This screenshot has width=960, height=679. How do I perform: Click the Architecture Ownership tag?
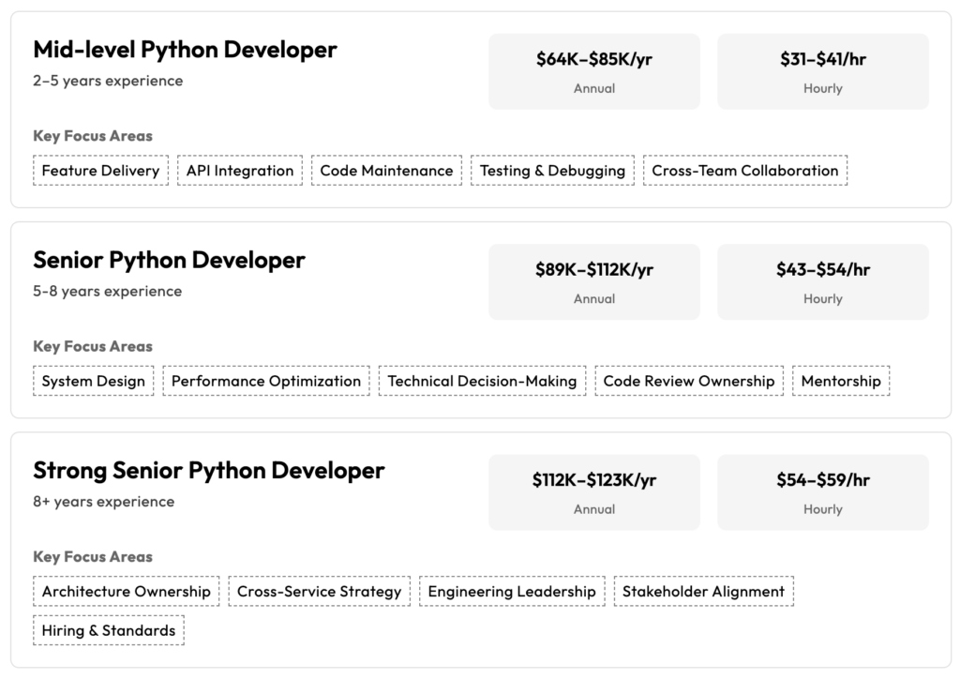(127, 592)
